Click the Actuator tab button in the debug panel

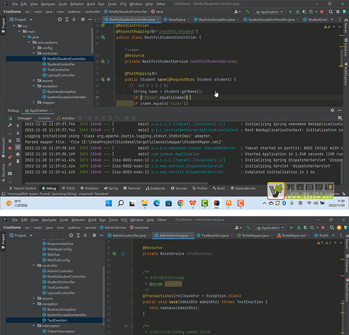coord(66,118)
